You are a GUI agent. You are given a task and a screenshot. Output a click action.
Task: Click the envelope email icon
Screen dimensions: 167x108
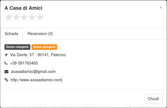pos(6,72)
